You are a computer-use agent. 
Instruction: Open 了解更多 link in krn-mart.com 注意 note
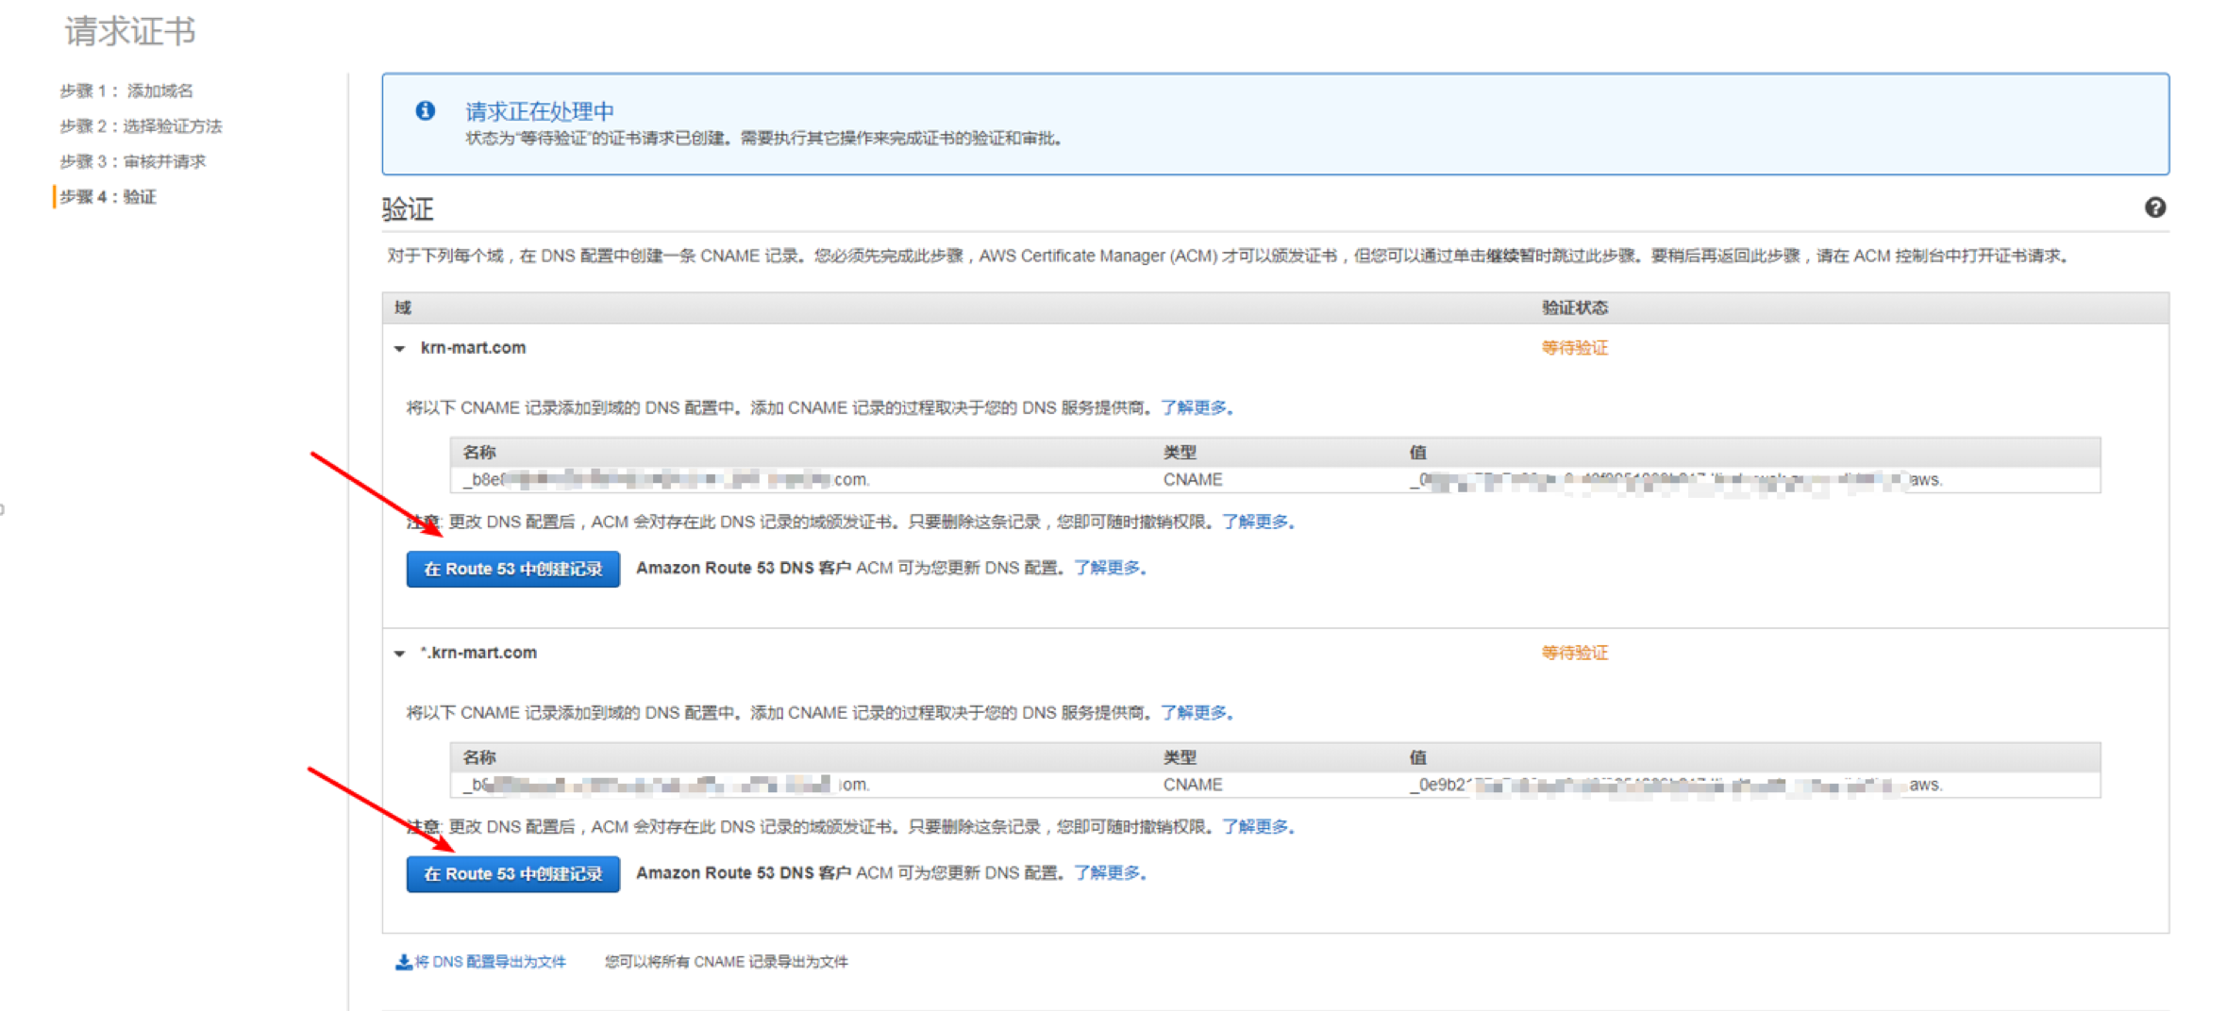click(1256, 522)
